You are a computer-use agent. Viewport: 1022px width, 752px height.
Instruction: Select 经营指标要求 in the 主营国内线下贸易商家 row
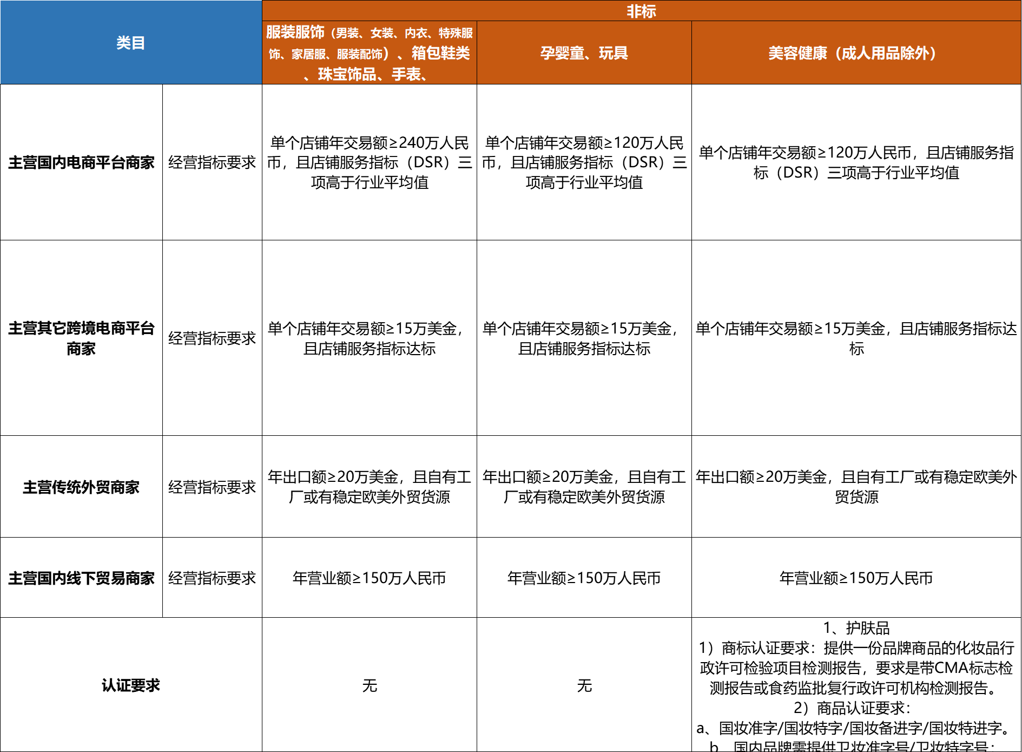pyautogui.click(x=212, y=578)
